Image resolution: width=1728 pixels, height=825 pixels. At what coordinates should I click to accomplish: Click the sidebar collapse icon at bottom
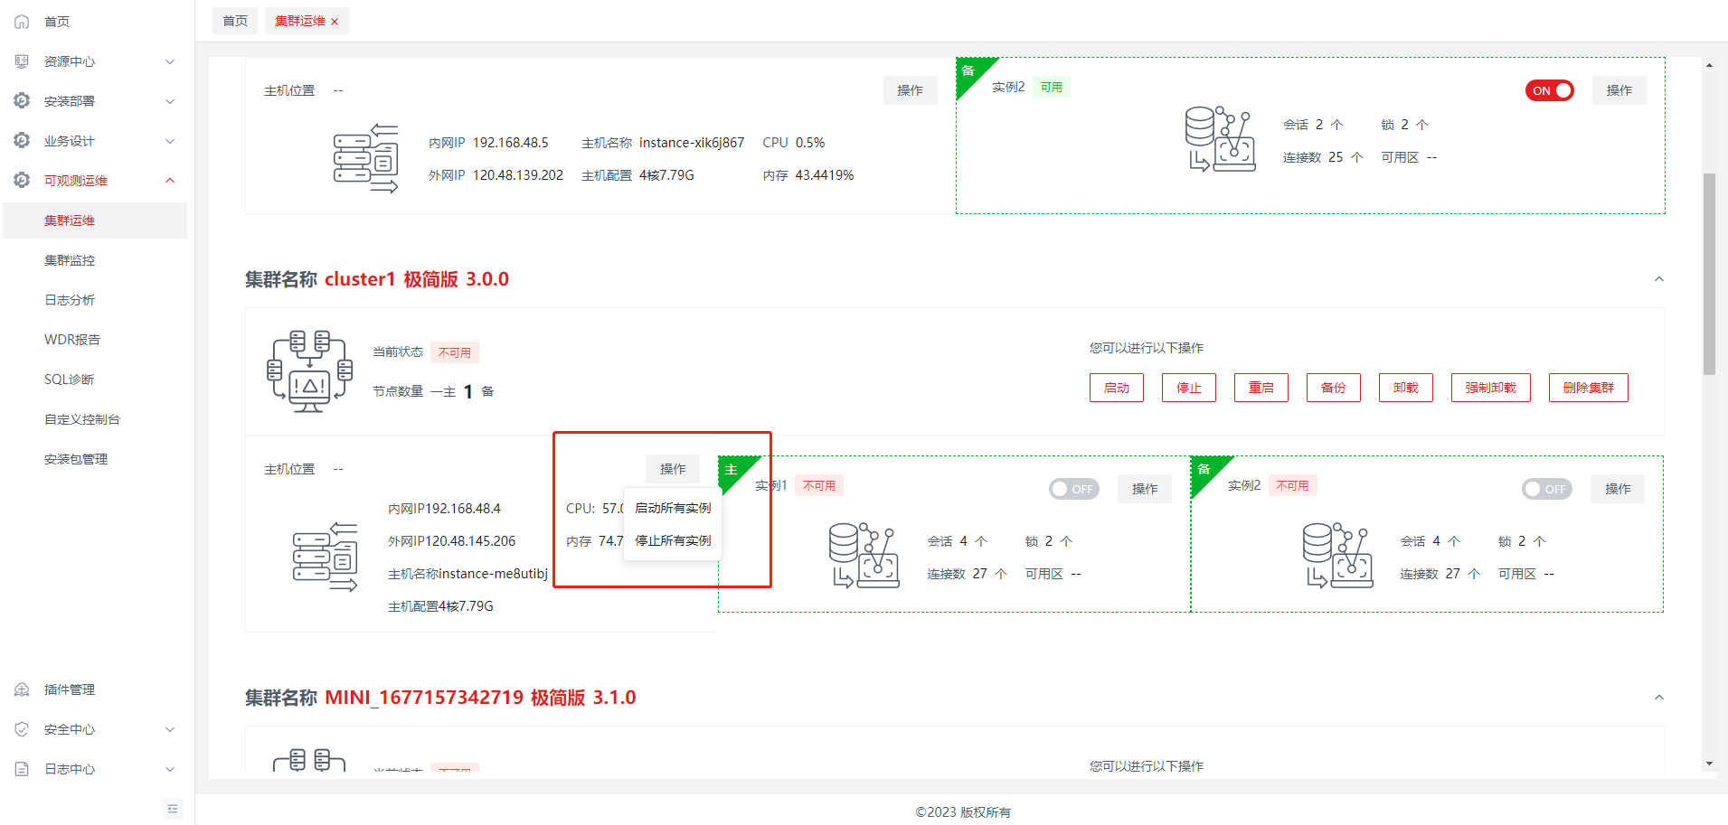173,809
